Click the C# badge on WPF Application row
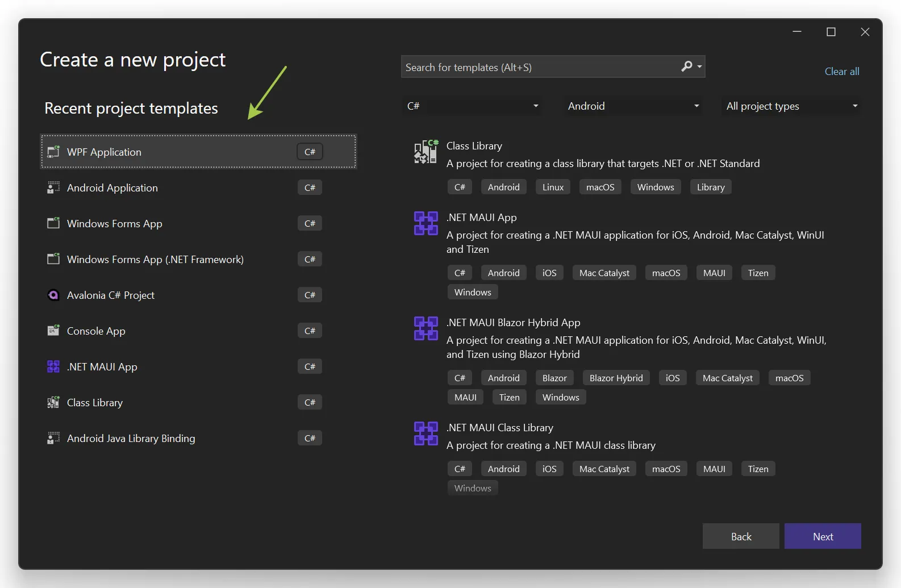Image resolution: width=901 pixels, height=588 pixels. 310,152
